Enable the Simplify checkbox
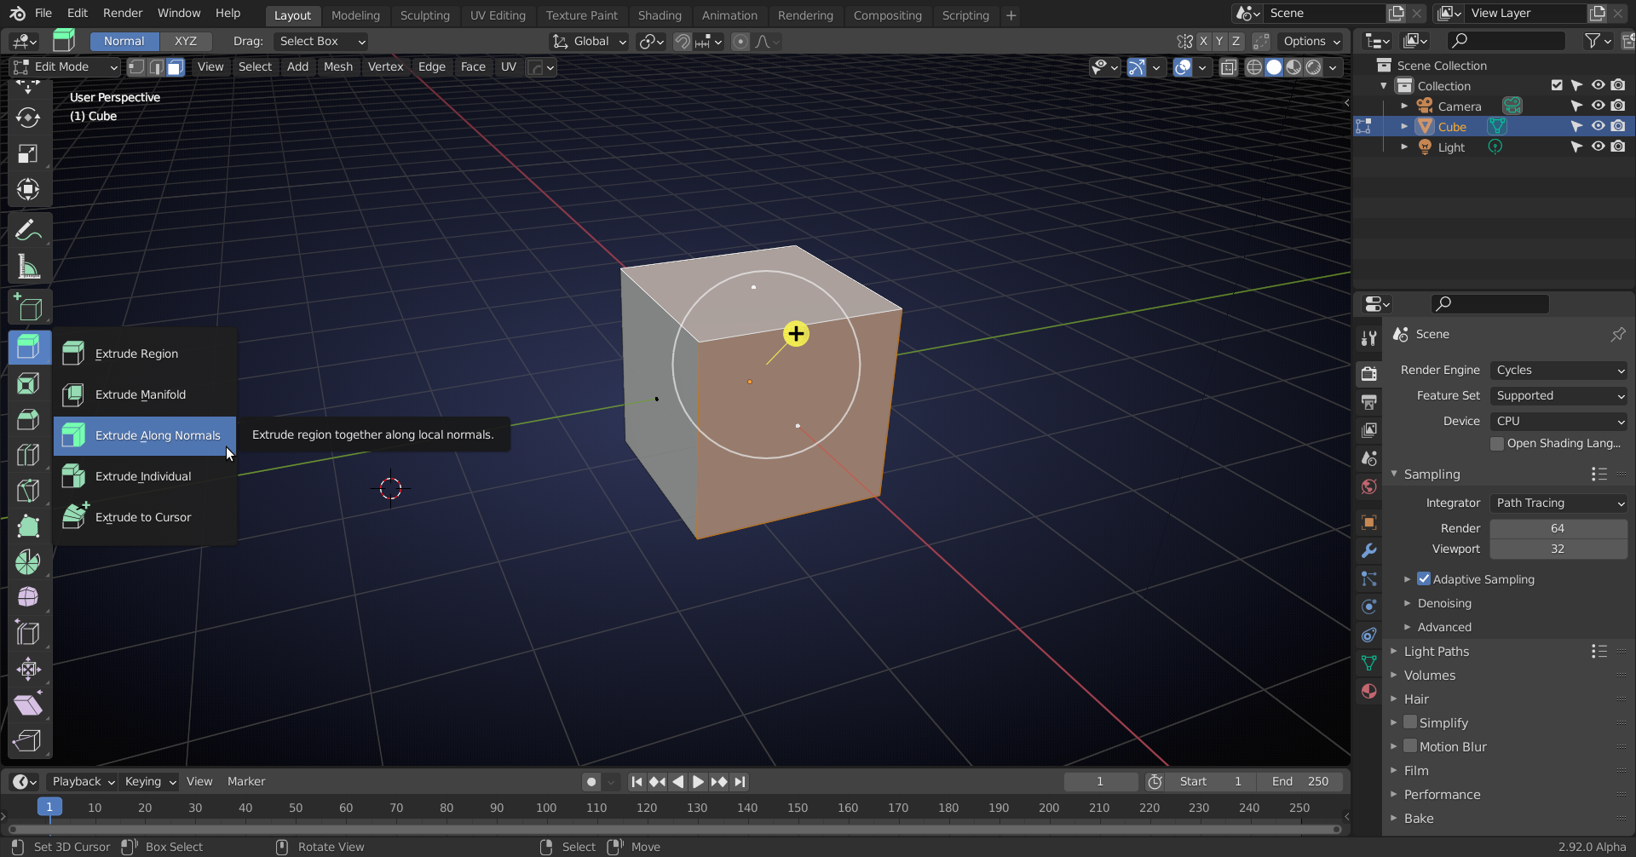This screenshot has width=1636, height=857. click(x=1410, y=722)
